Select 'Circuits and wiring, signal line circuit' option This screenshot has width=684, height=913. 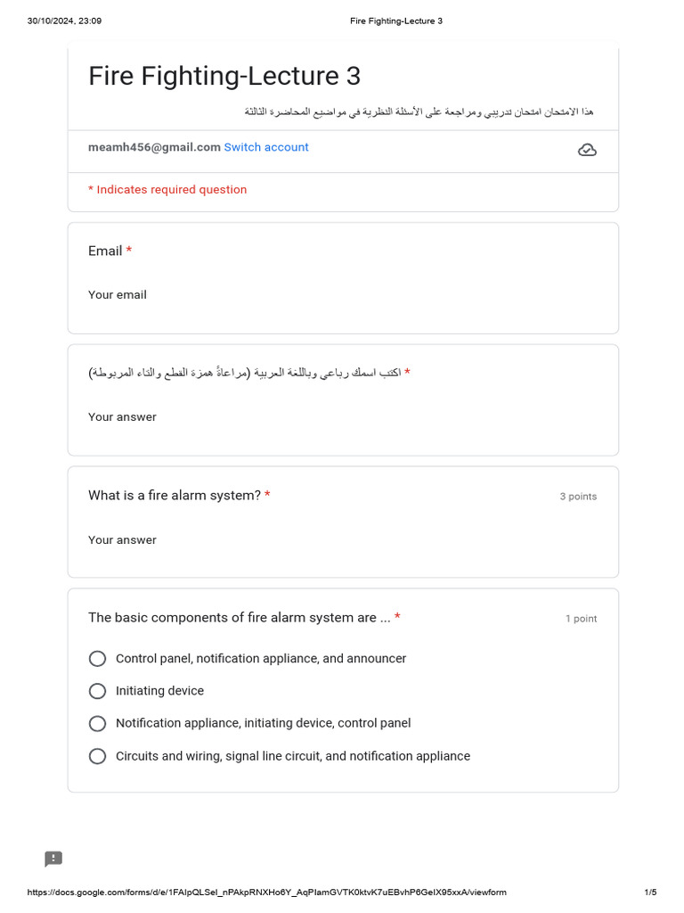click(x=98, y=756)
